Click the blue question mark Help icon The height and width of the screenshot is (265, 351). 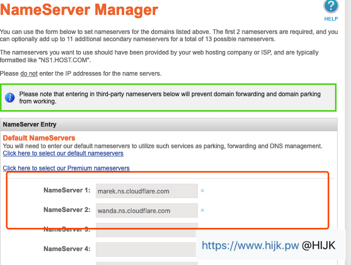point(331,6)
